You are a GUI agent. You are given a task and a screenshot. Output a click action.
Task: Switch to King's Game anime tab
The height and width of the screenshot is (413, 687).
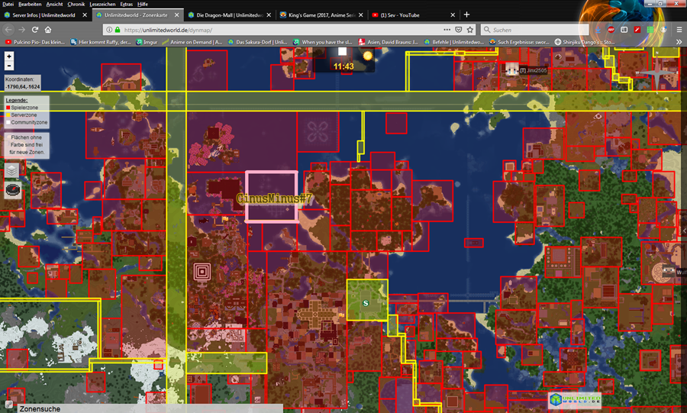[321, 15]
